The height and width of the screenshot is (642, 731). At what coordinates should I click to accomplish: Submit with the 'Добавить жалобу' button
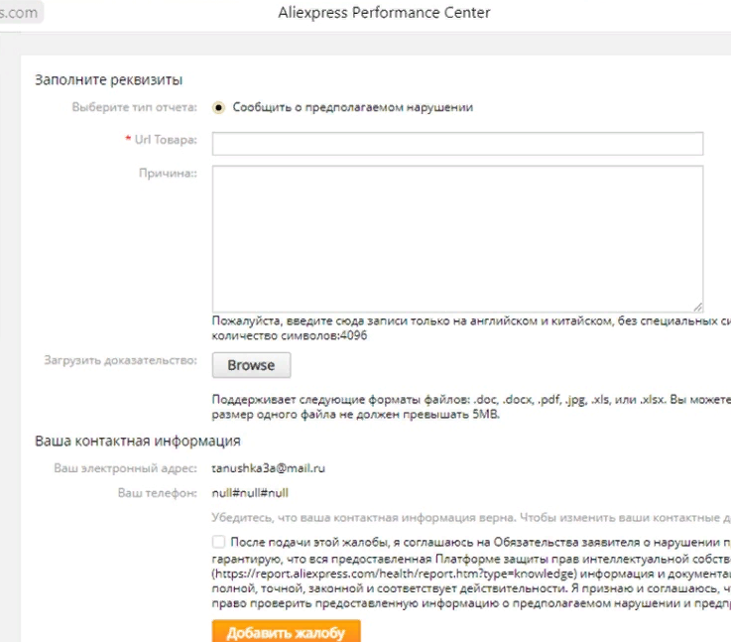[287, 632]
